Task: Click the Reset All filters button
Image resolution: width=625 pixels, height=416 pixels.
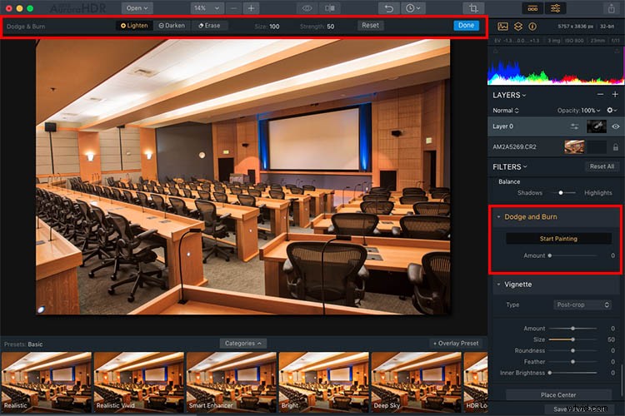Action: click(x=602, y=166)
